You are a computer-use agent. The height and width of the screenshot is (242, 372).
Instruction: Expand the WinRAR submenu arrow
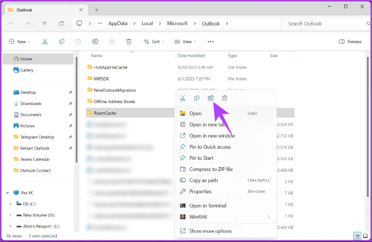coord(269,216)
